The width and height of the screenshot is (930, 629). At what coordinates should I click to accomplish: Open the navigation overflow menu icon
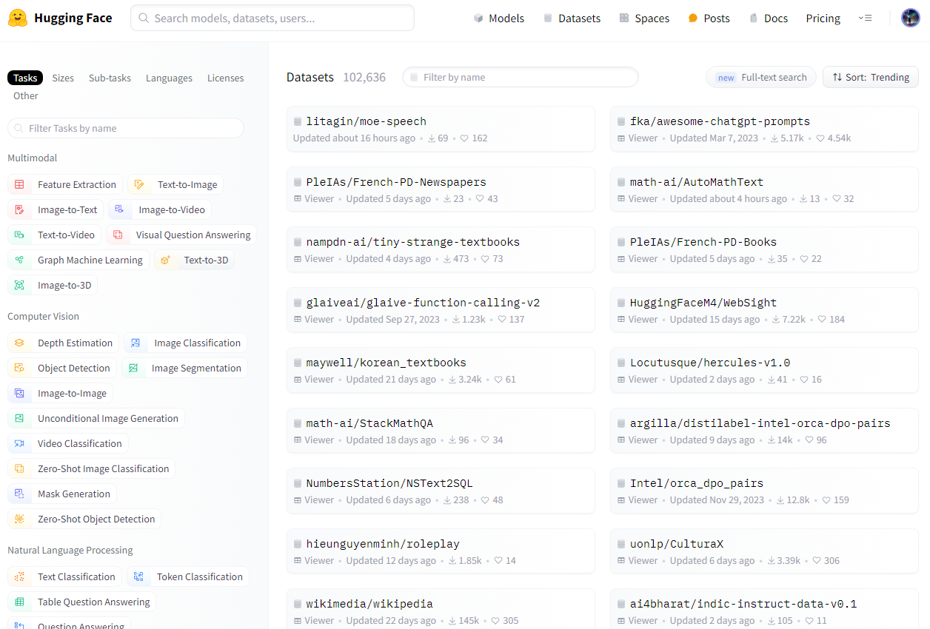pyautogui.click(x=865, y=18)
